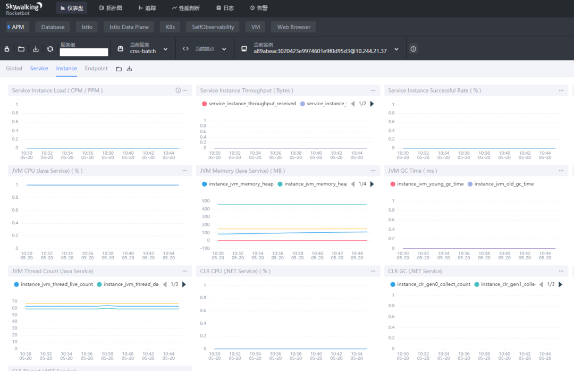Open the 追踪 trace menu

(147, 7)
